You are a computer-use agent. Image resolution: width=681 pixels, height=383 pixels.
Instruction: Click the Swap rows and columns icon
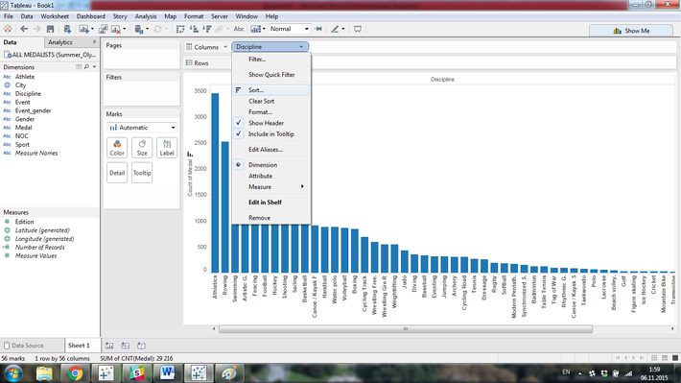(180, 29)
